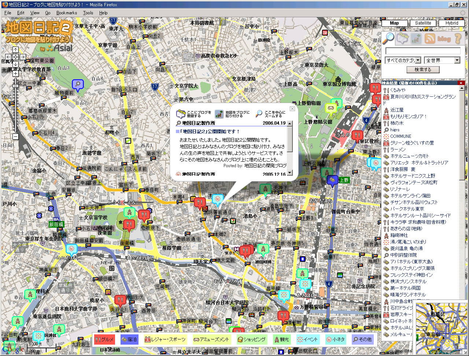Open the Bookmarks menu
Image resolution: width=469 pixels, height=356 pixels.
click(67, 13)
